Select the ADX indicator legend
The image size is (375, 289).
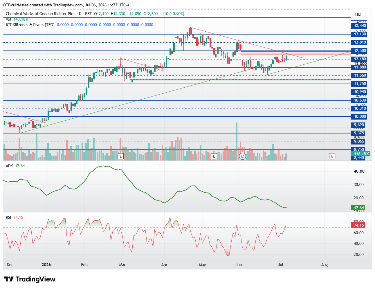(x=15, y=166)
